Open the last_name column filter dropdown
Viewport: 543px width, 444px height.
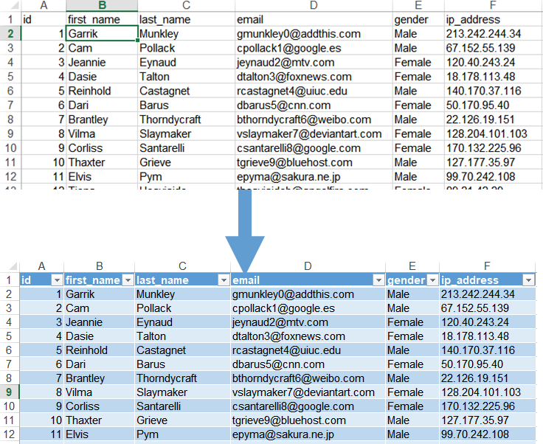224,280
